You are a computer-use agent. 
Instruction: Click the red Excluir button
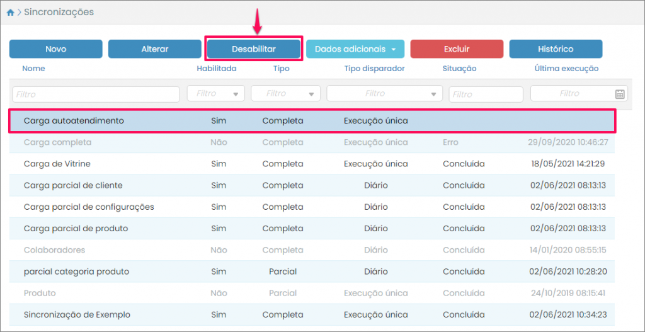(456, 49)
